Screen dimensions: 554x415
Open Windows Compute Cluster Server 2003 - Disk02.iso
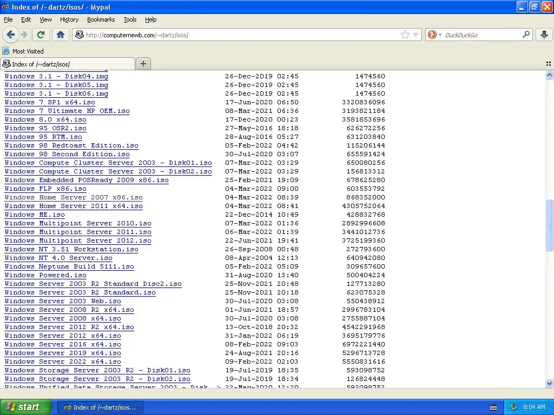[x=108, y=171]
